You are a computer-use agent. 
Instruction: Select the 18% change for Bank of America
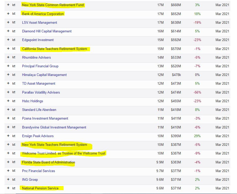click(x=197, y=14)
